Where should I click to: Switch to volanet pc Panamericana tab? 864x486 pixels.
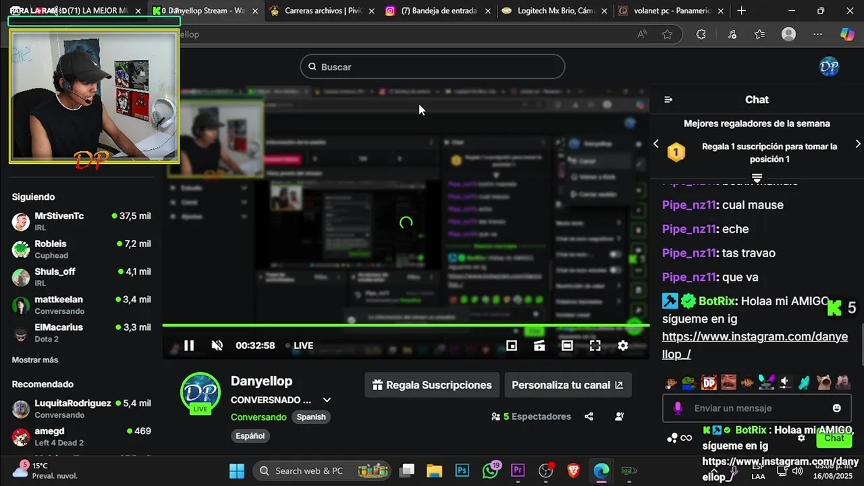tap(672, 11)
